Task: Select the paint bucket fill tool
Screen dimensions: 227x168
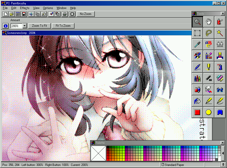Action: pyautogui.click(x=197, y=101)
